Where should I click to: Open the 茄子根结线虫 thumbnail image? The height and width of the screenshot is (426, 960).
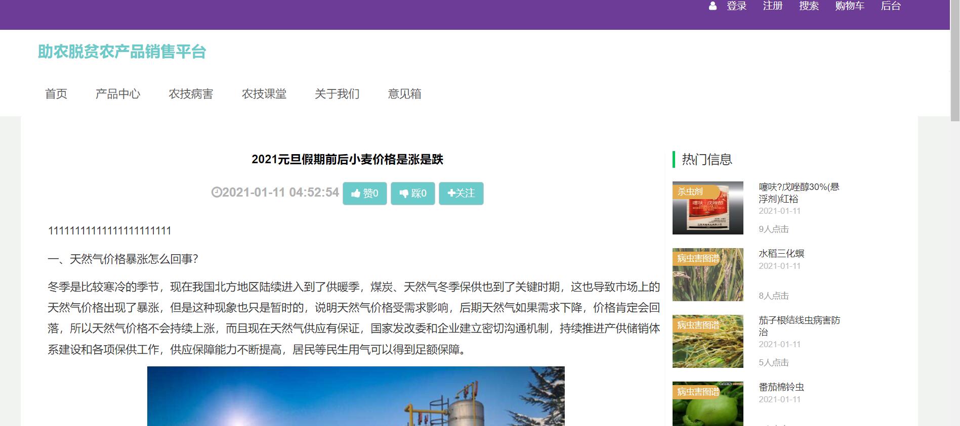pyautogui.click(x=707, y=341)
